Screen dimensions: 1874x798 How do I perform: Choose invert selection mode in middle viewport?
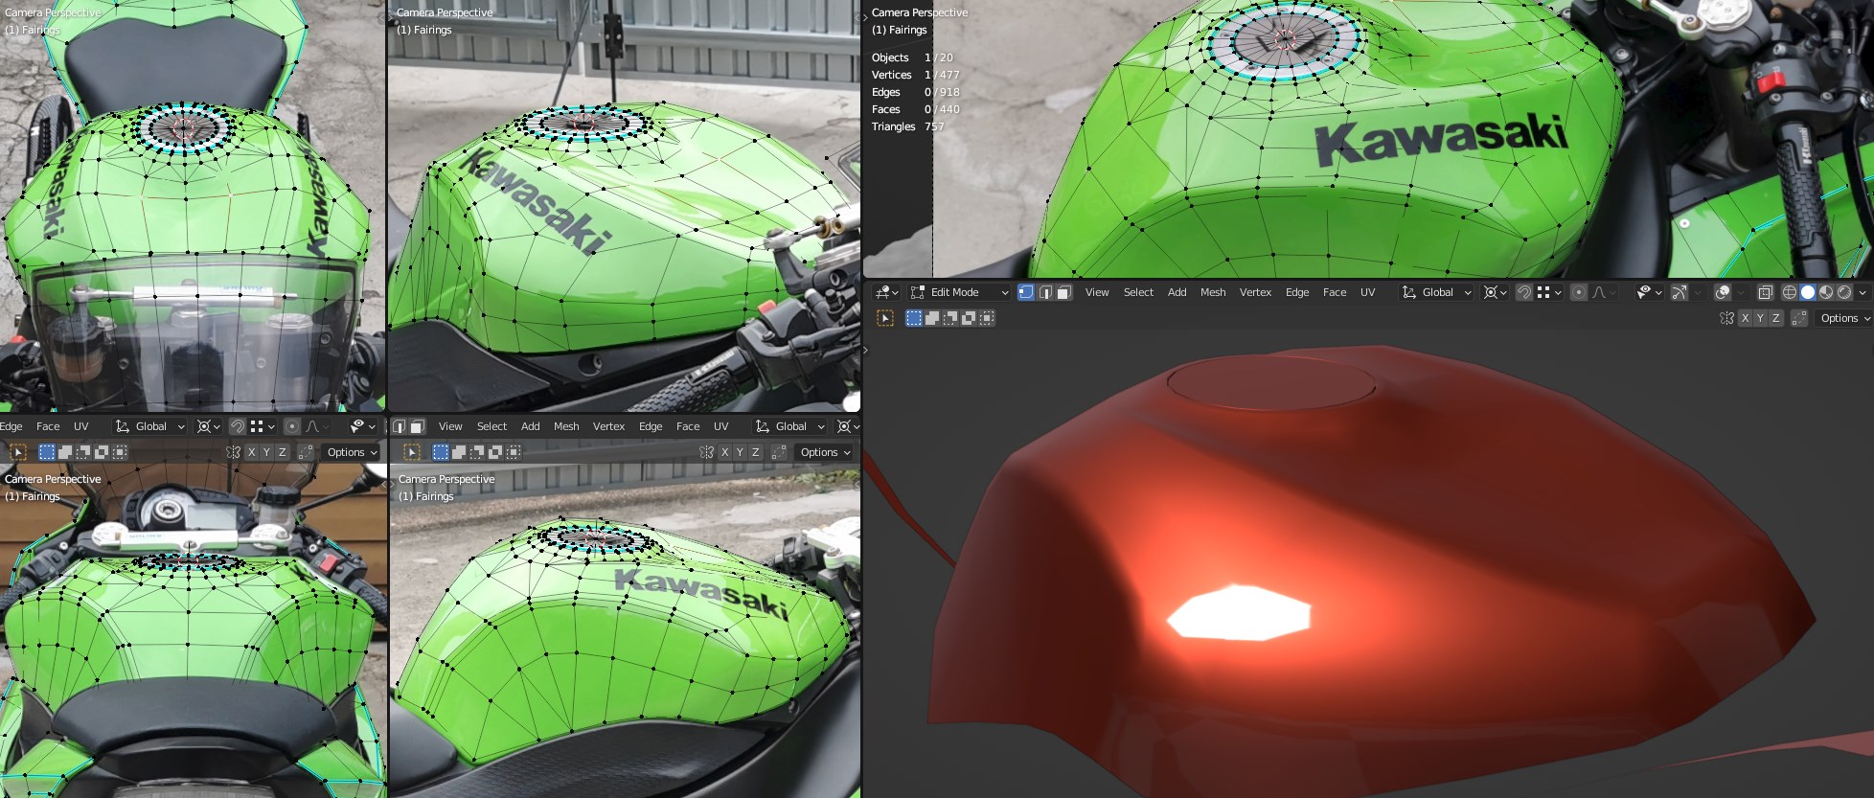tap(495, 452)
